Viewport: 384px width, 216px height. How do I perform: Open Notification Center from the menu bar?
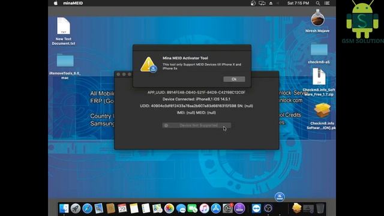tap(326, 3)
